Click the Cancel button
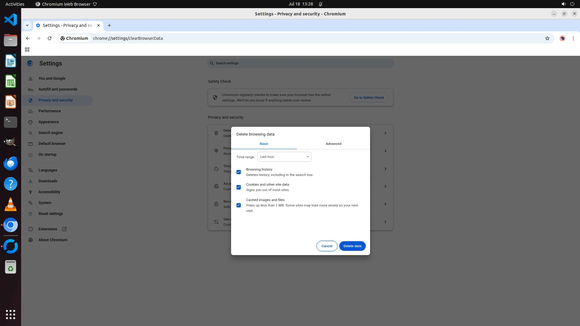This screenshot has height=326, width=580. point(327,246)
